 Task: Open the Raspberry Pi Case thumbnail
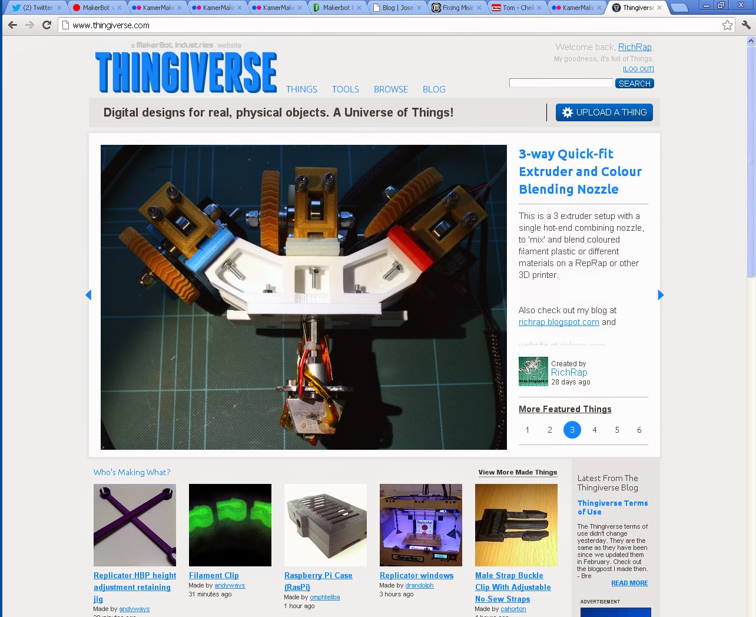(x=326, y=525)
